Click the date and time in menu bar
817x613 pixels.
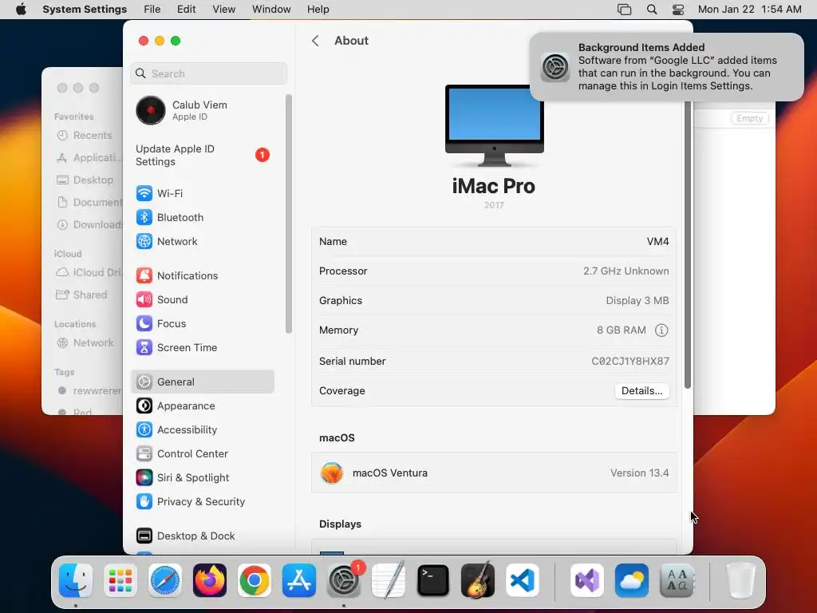pos(749,10)
